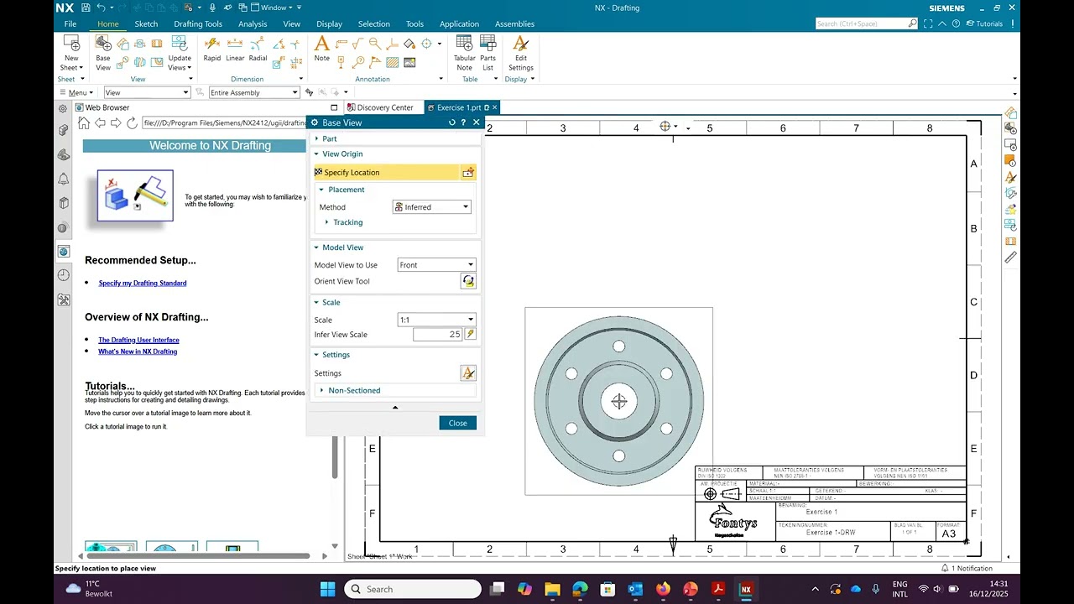The width and height of the screenshot is (1074, 604).
Task: Select the Linear dimension tool
Action: point(235,49)
